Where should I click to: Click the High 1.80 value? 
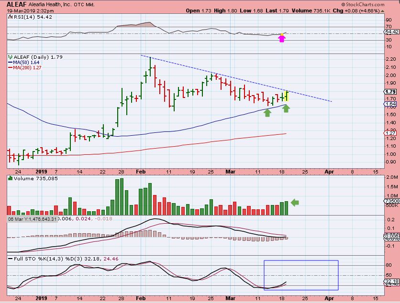click(x=225, y=11)
